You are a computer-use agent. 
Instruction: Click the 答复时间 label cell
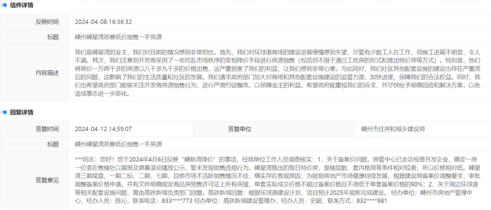click(x=35, y=129)
